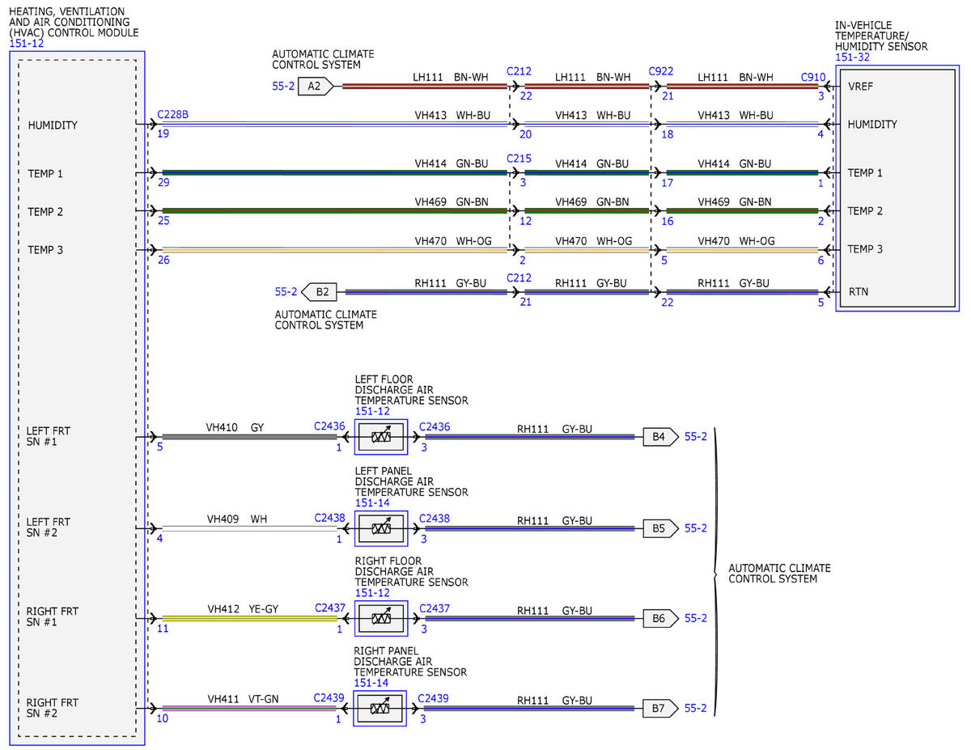Open the 151-32 link under In-Vehicle Temperature/Humidity Sensor
The height and width of the screenshot is (750, 971).
(x=852, y=57)
